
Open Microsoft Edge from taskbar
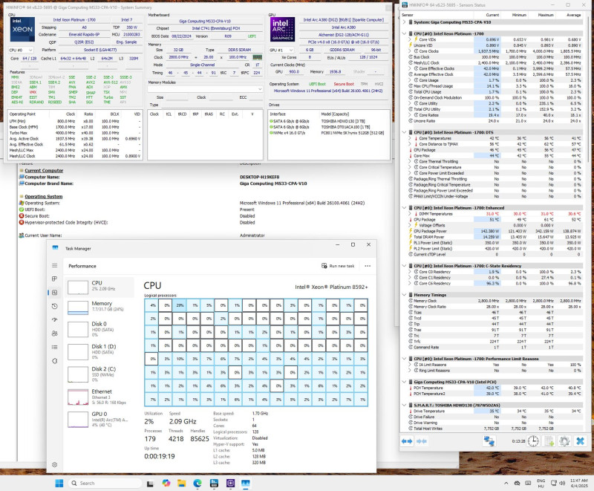(x=198, y=483)
